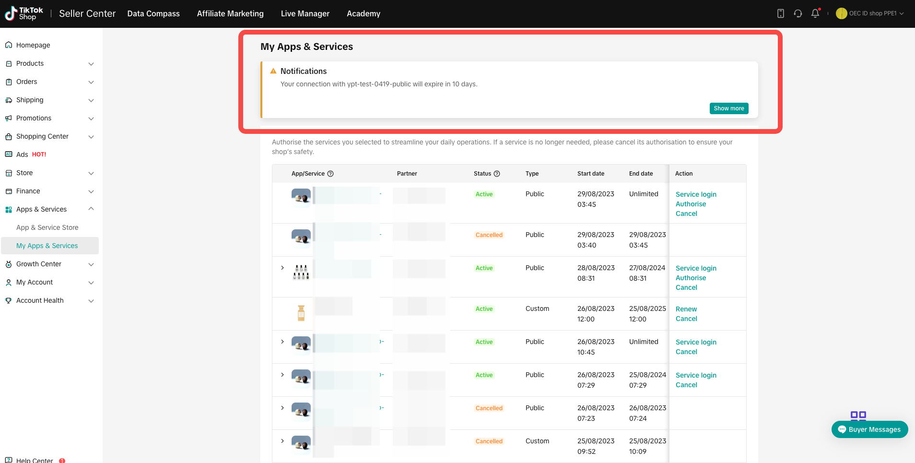915x463 pixels.
Task: Open Buyer Messages chat button
Action: (869, 429)
